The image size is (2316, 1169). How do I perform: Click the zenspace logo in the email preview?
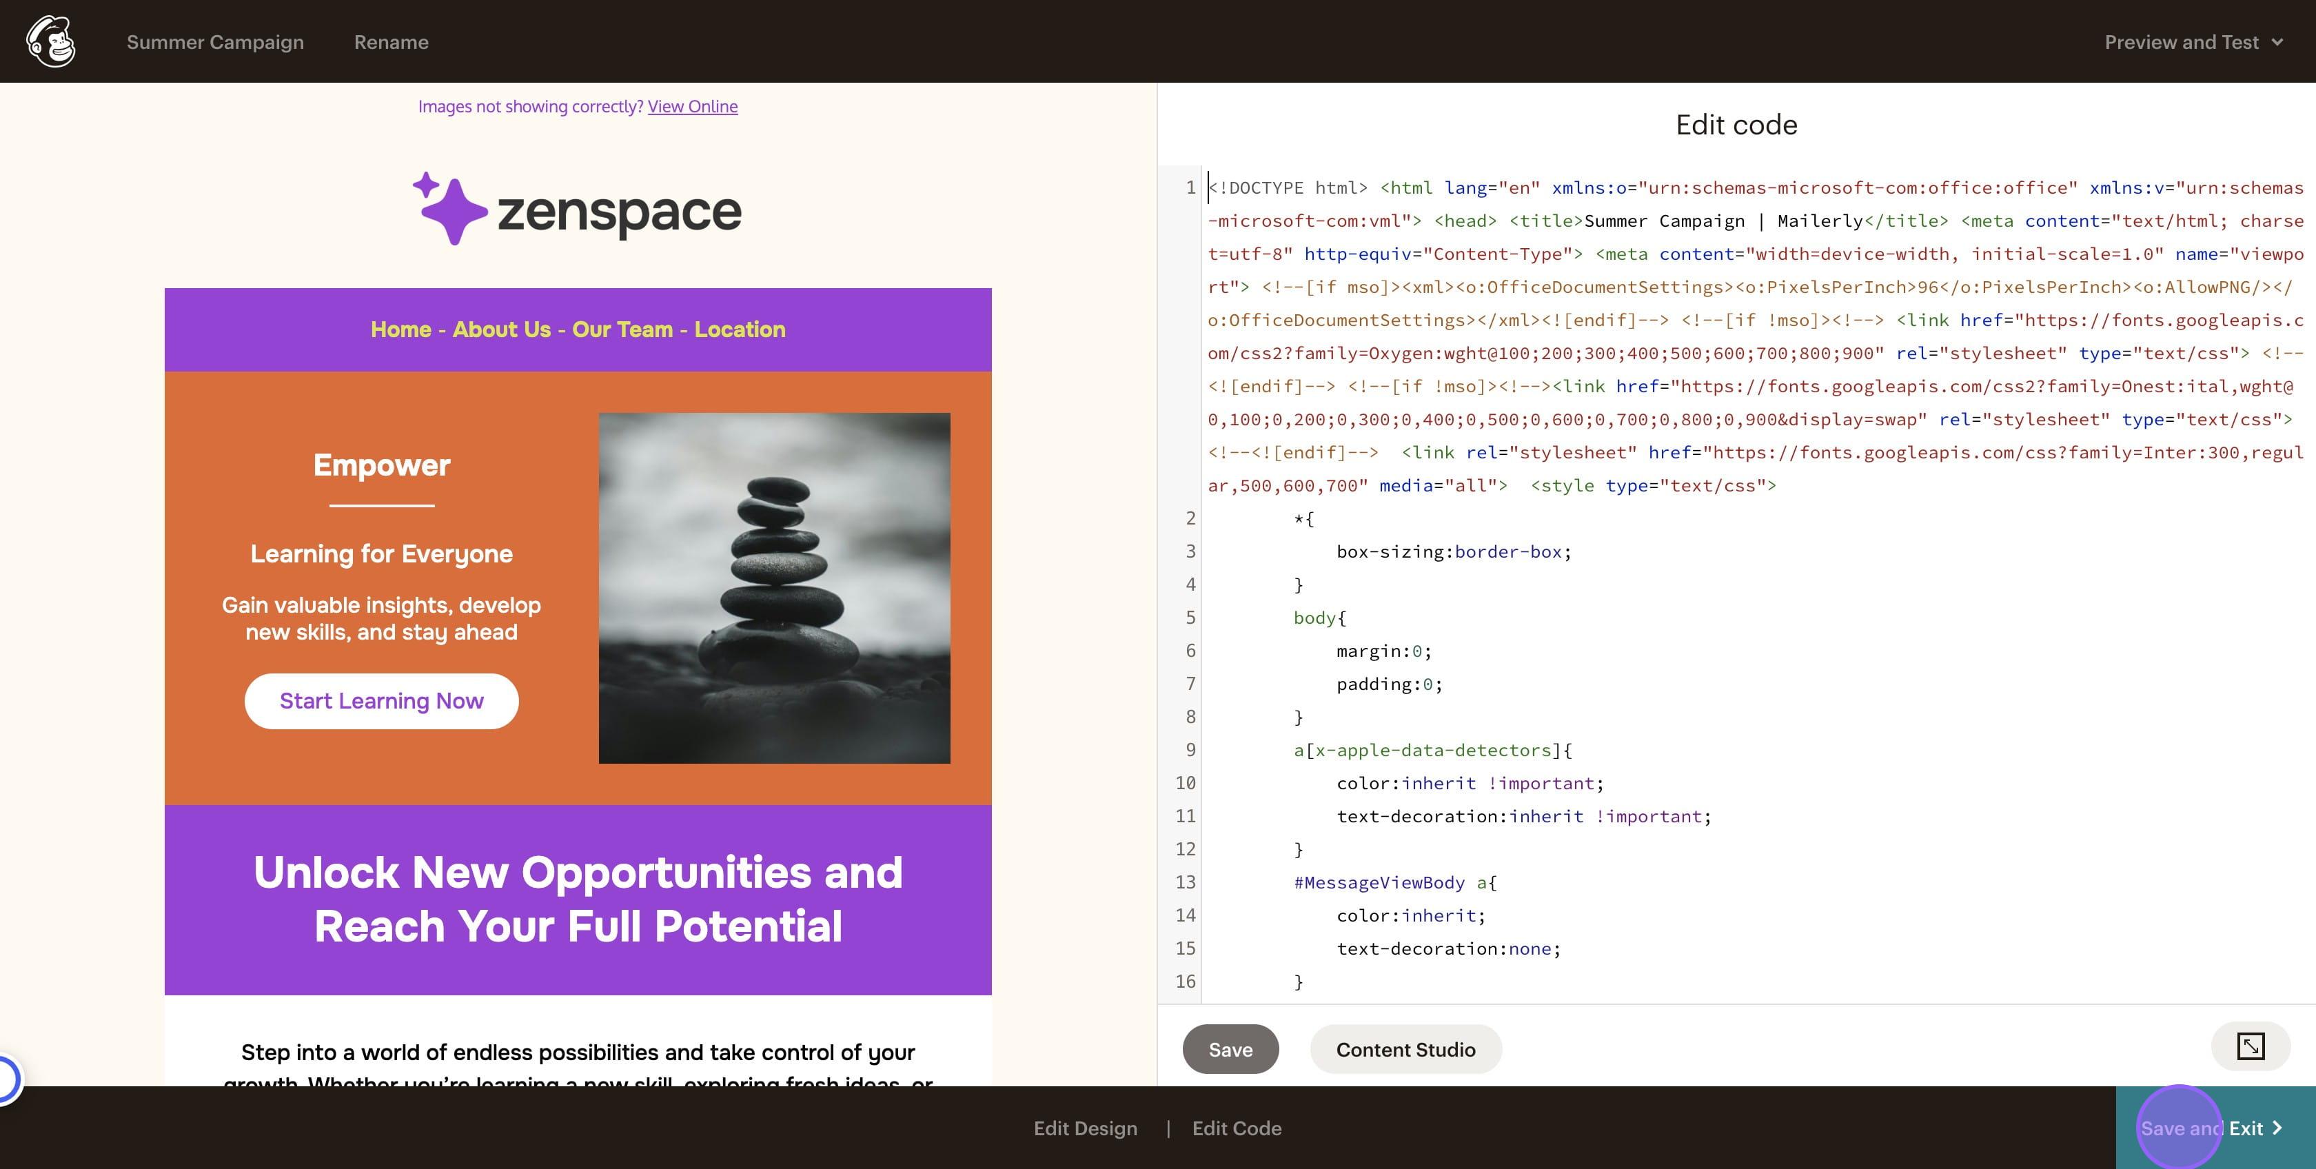pyautogui.click(x=577, y=209)
